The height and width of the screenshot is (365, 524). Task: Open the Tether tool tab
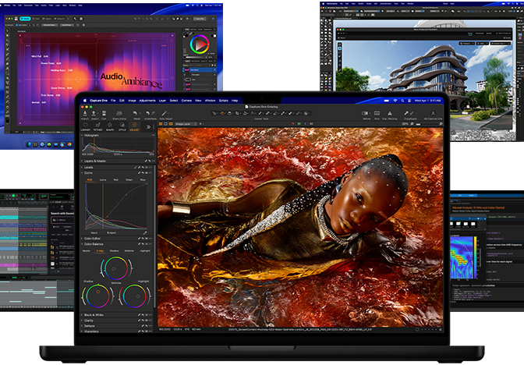pos(98,125)
